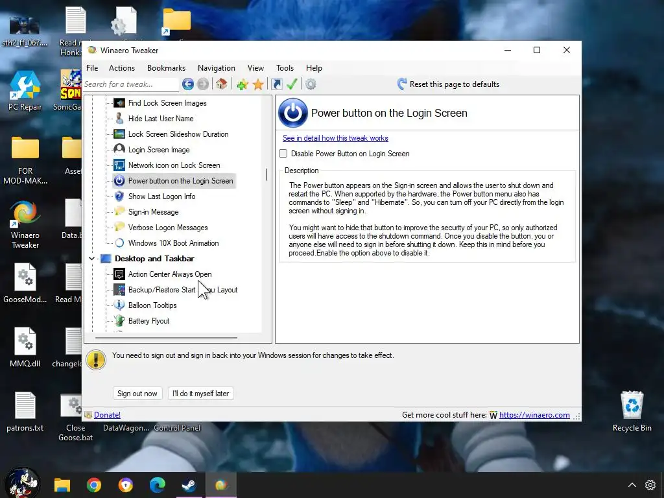Select Show Last Logon Info text
Screen dimensions: 664x498
(x=161, y=196)
